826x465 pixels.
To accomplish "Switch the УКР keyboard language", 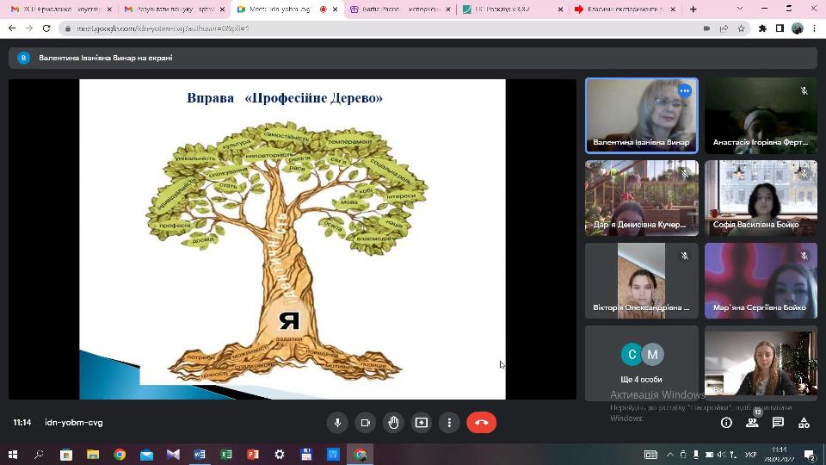I will tap(750, 455).
